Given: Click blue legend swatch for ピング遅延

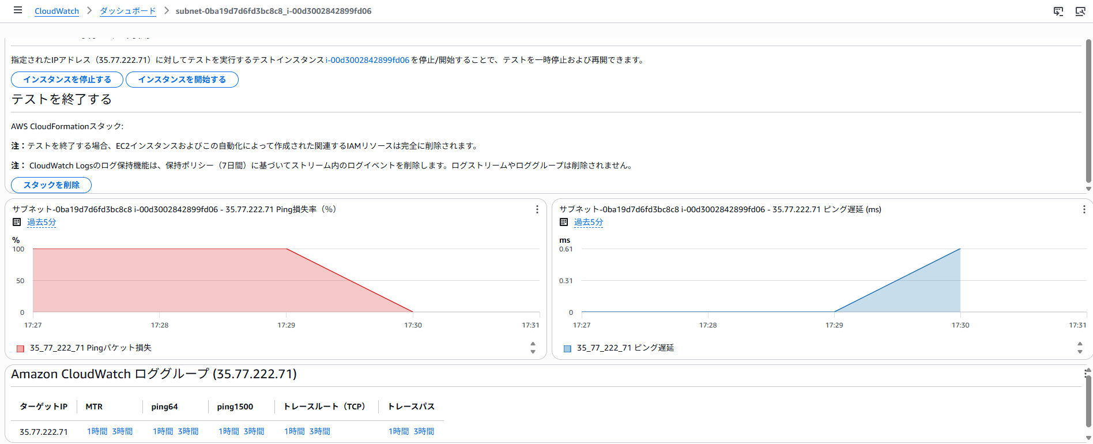Looking at the screenshot, I should [567, 348].
